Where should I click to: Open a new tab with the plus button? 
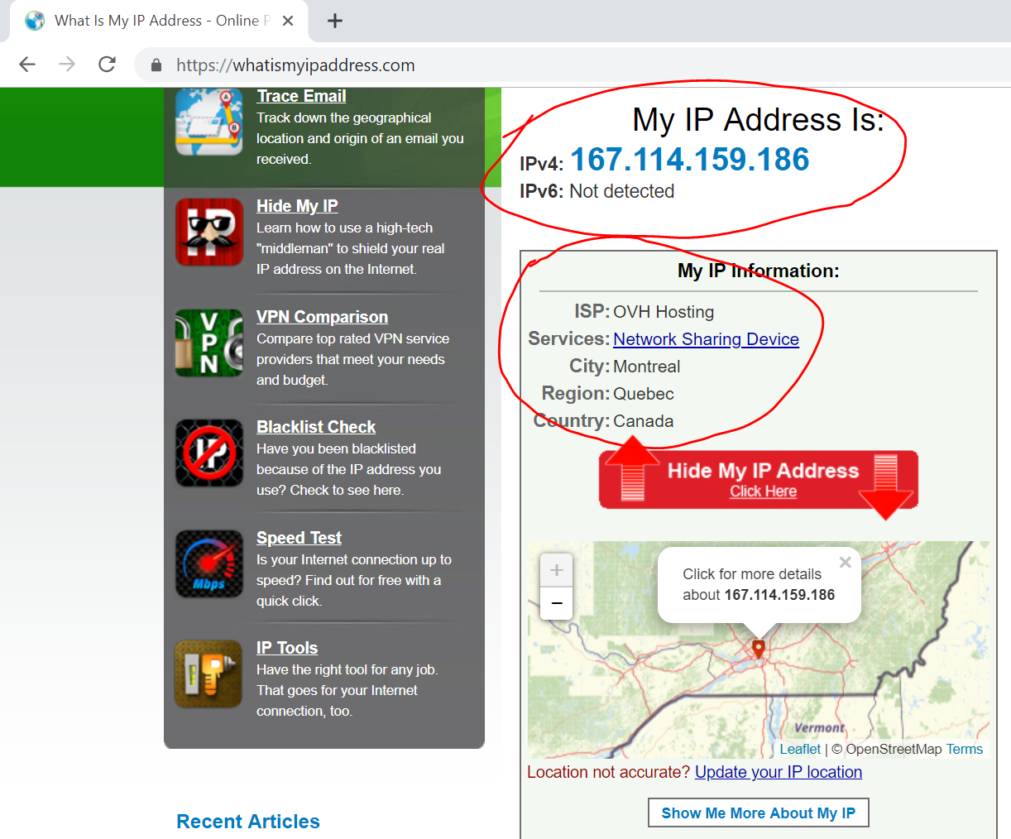pyautogui.click(x=335, y=21)
